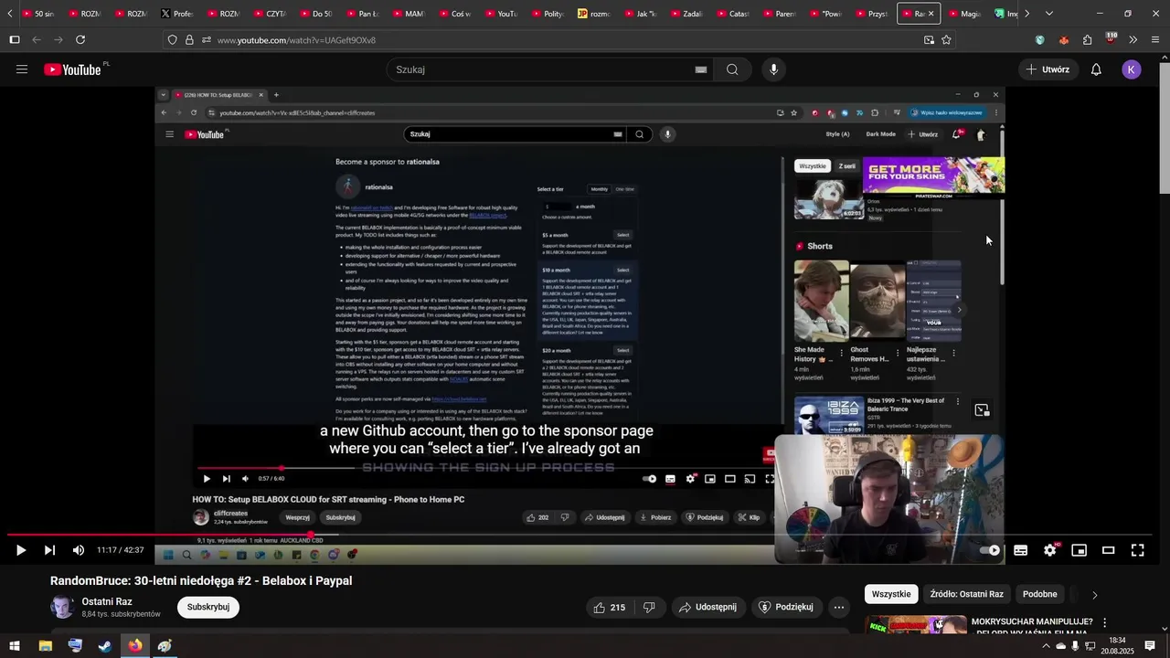The height and width of the screenshot is (658, 1170).
Task: Show the Firefox sidebar panel icon
Action: [15, 40]
